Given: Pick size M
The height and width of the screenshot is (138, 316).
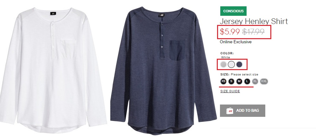Looking at the screenshot, I should (239, 81).
